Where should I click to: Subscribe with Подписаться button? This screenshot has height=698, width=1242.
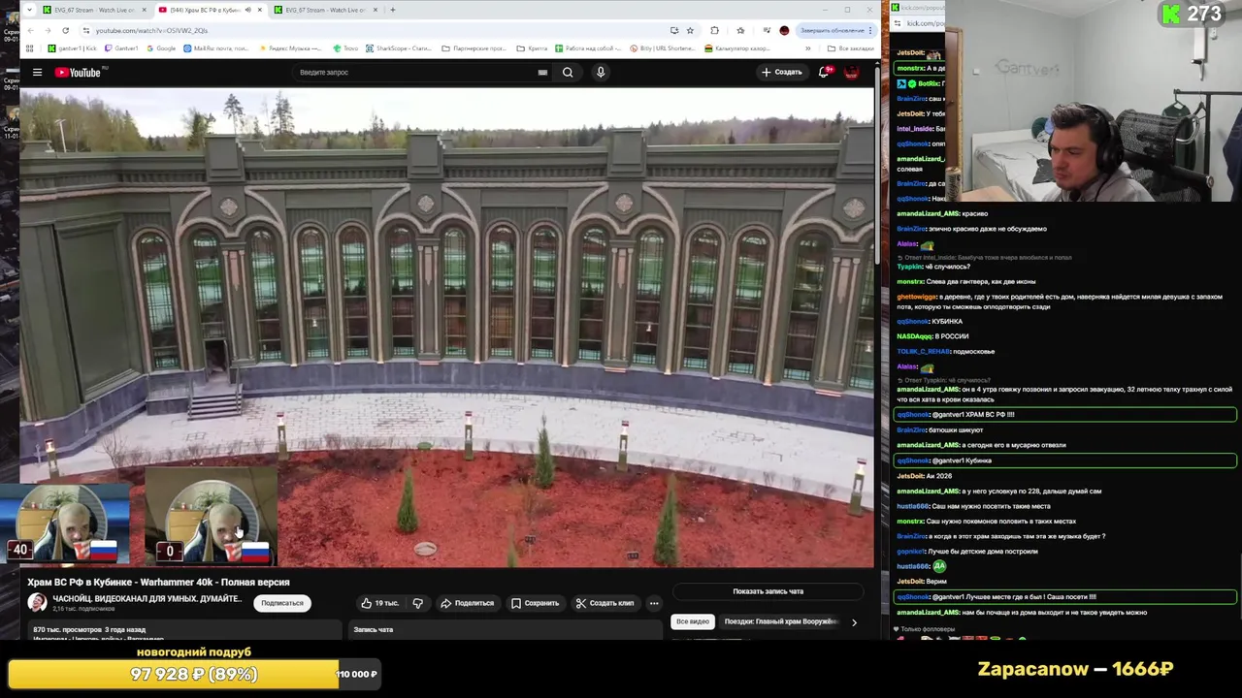(282, 603)
